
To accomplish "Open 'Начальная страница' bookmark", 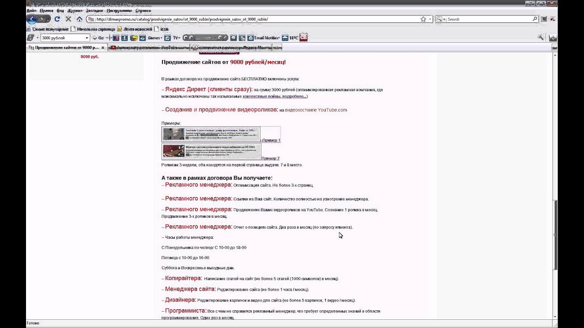I will (93, 29).
